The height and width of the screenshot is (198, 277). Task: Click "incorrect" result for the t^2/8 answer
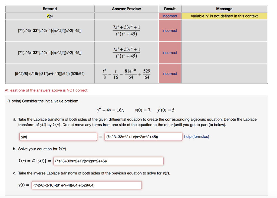(170, 74)
